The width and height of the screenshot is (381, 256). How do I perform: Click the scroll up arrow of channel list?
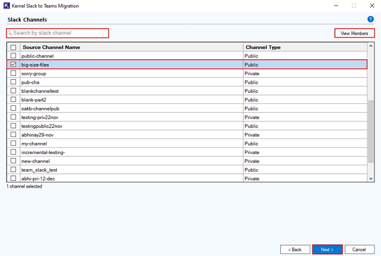point(371,46)
